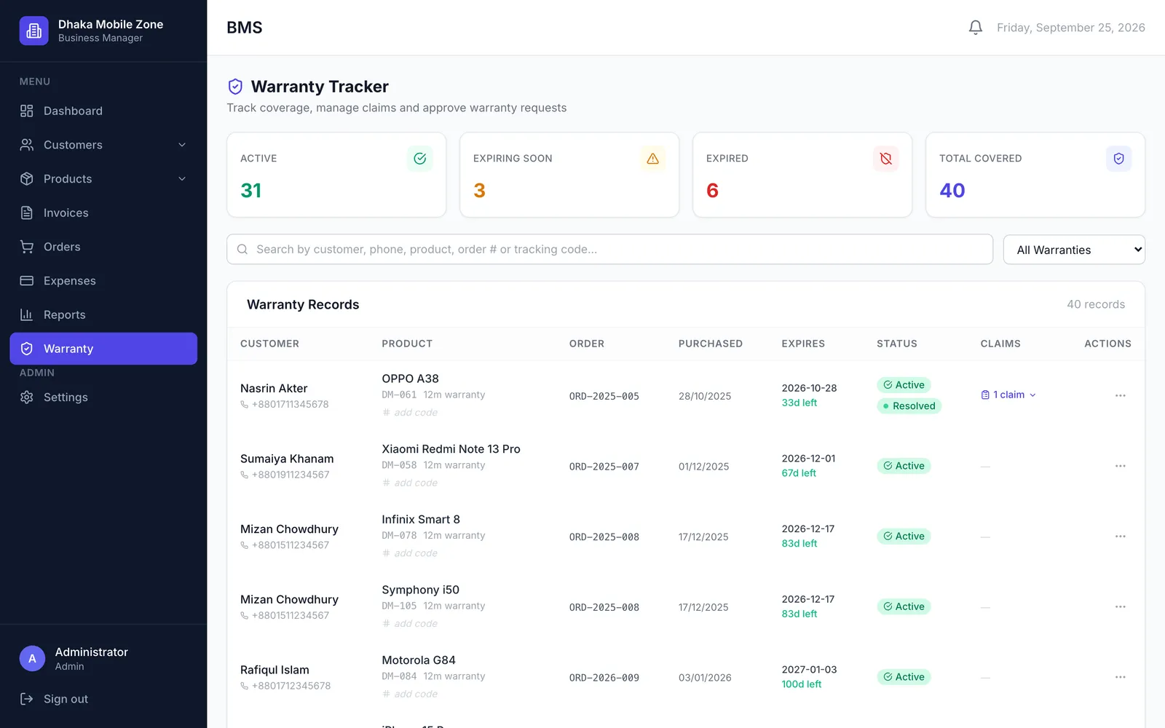Click phone number +8801712345678
The height and width of the screenshot is (728, 1165).
(291, 686)
